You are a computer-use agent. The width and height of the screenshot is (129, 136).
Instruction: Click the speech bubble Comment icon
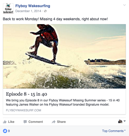pyautogui.click(x=25, y=122)
